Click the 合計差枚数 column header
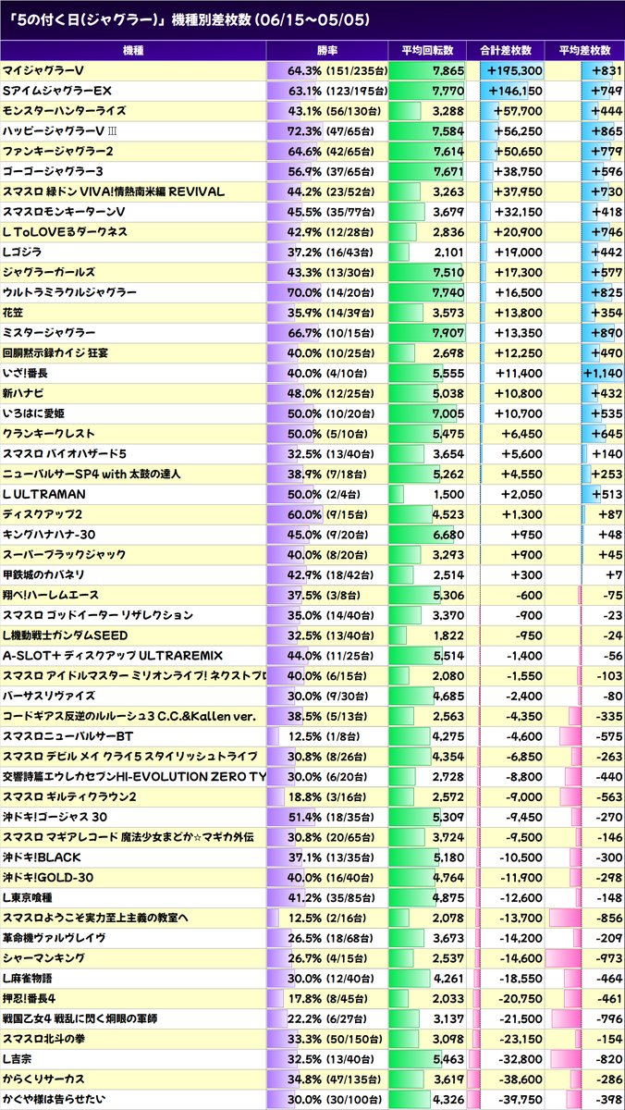 click(505, 50)
